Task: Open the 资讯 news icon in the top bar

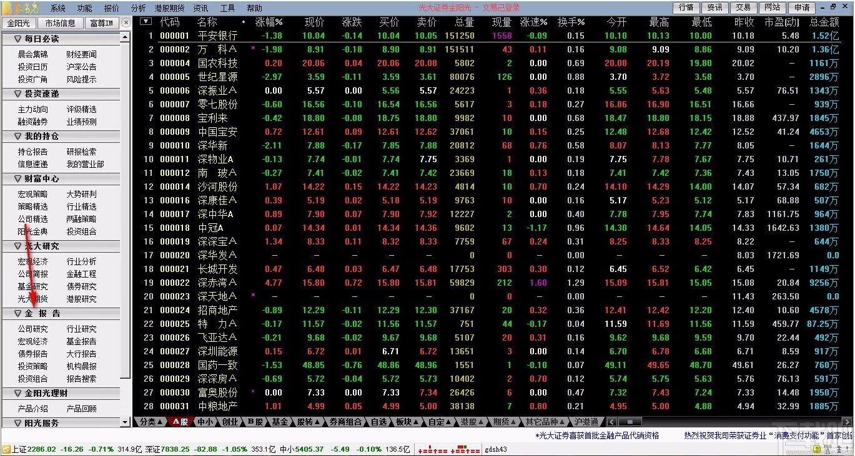Action: tap(714, 7)
